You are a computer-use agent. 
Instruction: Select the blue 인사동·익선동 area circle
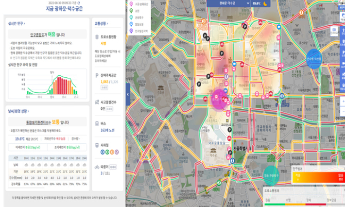[315, 59]
